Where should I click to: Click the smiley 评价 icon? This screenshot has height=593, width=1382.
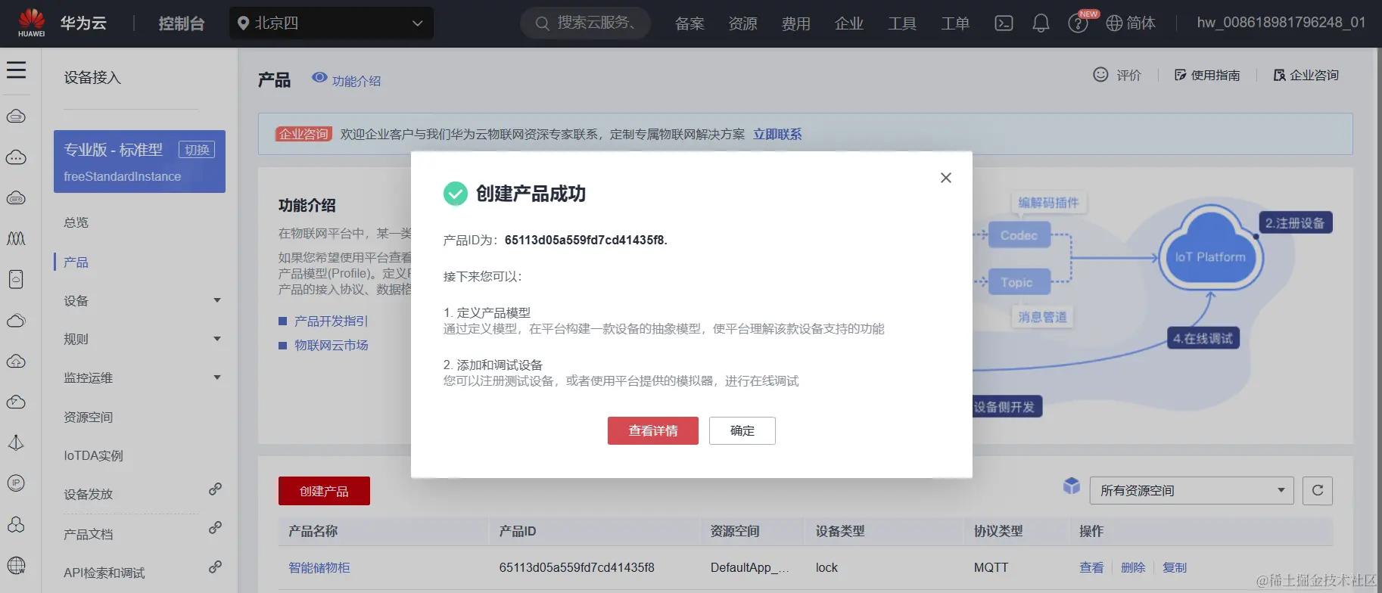click(x=1100, y=74)
